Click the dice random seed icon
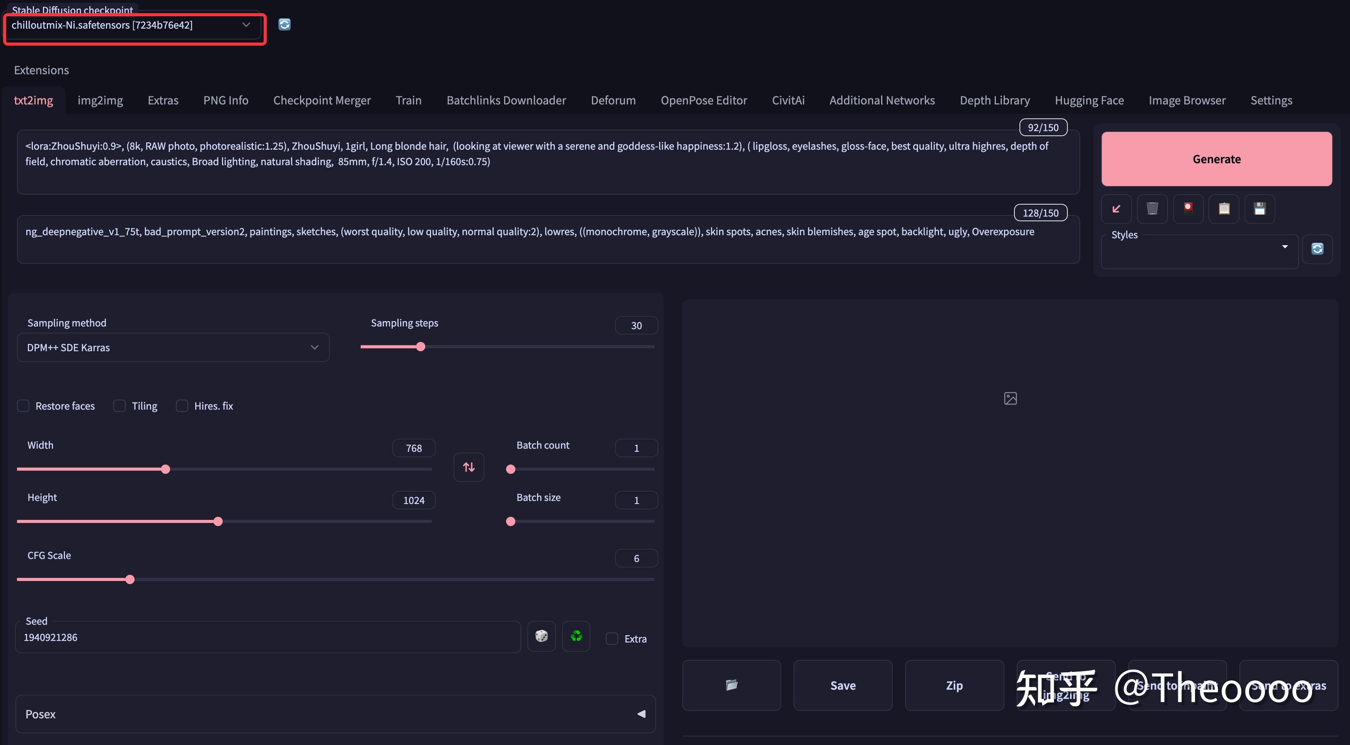 click(541, 636)
